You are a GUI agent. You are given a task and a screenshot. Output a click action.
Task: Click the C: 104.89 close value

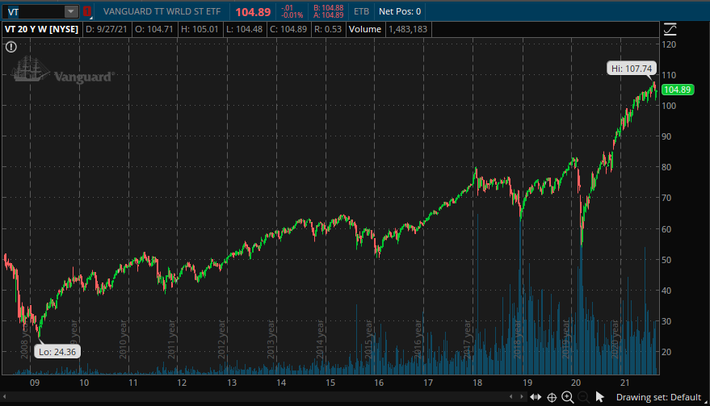288,29
